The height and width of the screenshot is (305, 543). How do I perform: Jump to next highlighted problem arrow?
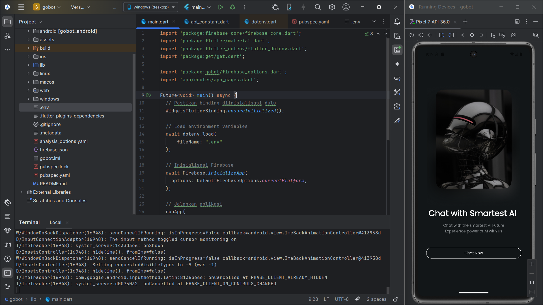[x=385, y=34]
